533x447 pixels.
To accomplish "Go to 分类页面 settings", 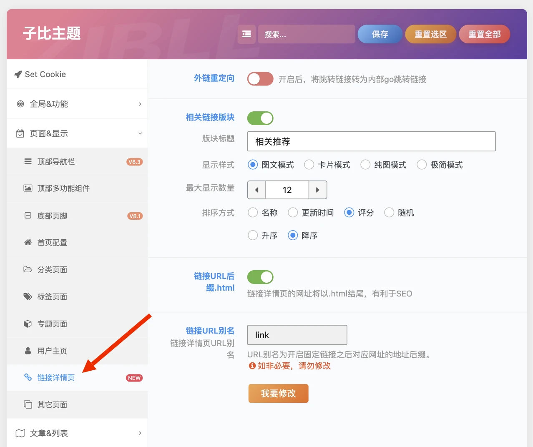I will click(77, 269).
